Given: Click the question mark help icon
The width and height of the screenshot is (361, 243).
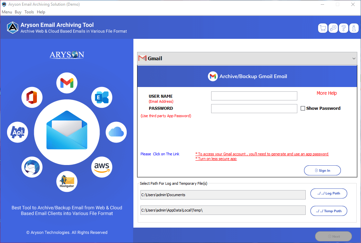Looking at the screenshot, I should pyautogui.click(x=344, y=28).
